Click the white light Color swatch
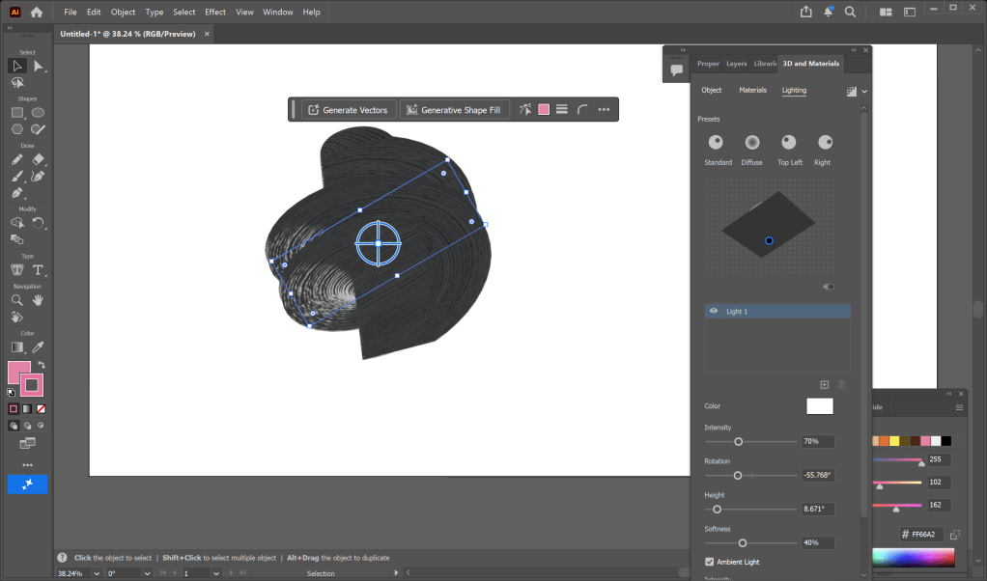 tap(819, 406)
